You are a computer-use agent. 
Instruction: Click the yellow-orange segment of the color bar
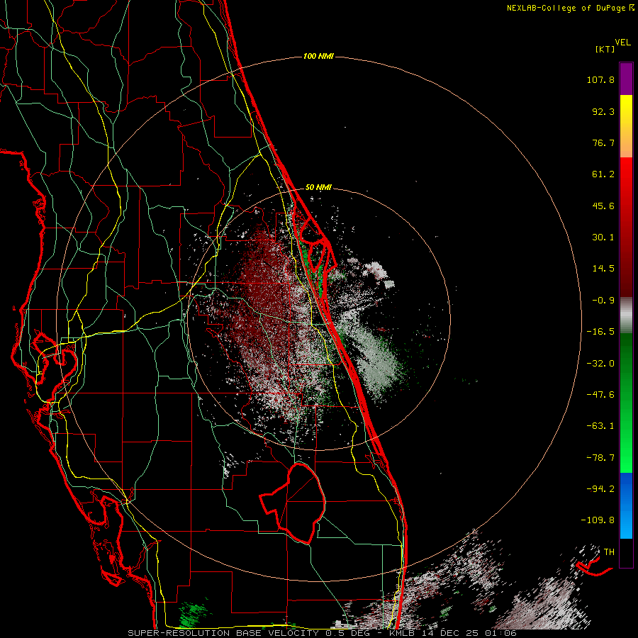(626, 126)
